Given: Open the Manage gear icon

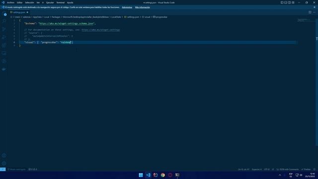Looking at the screenshot, I should [x=4, y=164].
